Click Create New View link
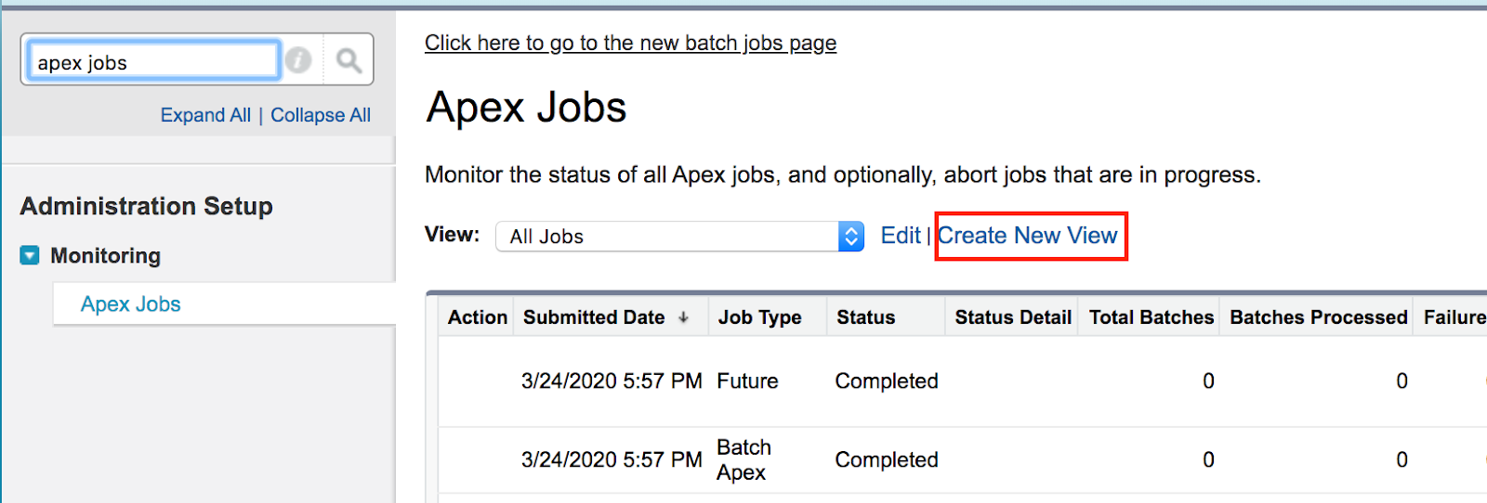Viewport: 1487px width, 503px height. [x=1027, y=236]
